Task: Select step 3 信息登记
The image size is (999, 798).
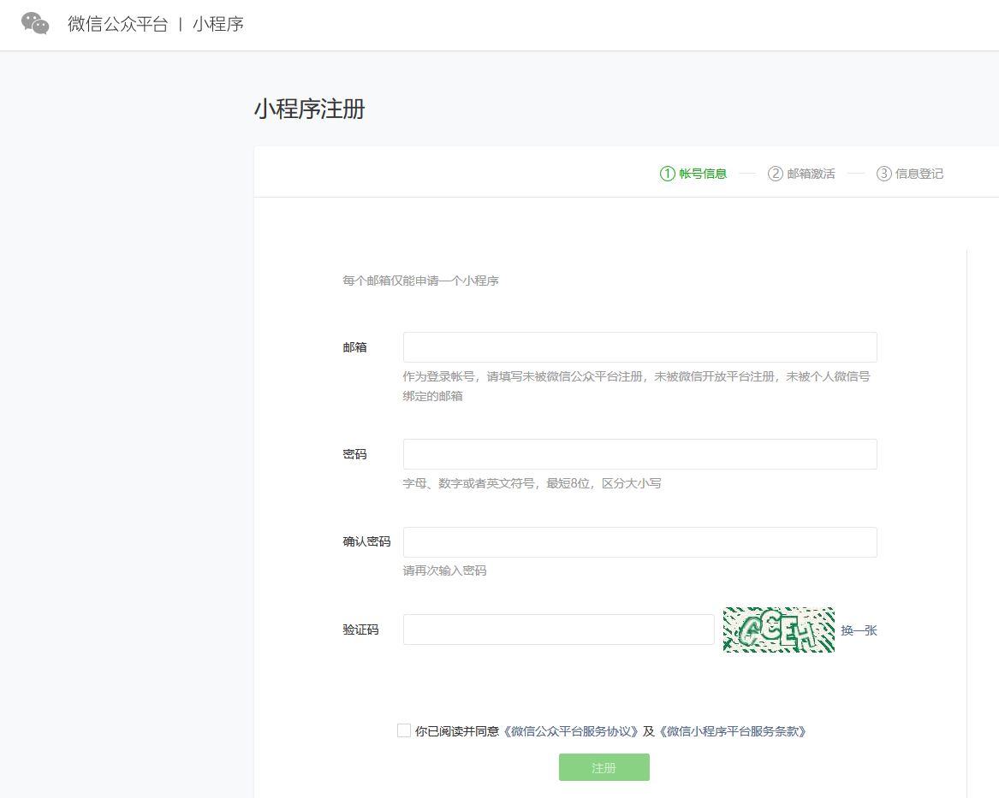Action: 910,173
